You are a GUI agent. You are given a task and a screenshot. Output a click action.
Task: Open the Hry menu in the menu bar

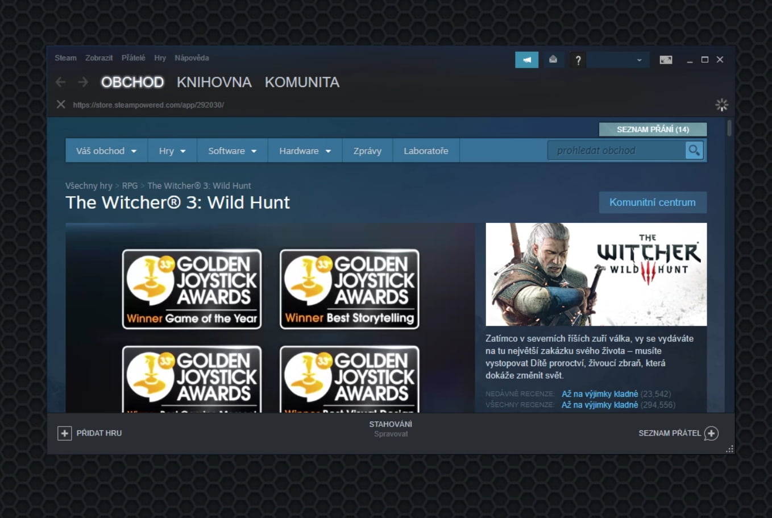tap(160, 58)
